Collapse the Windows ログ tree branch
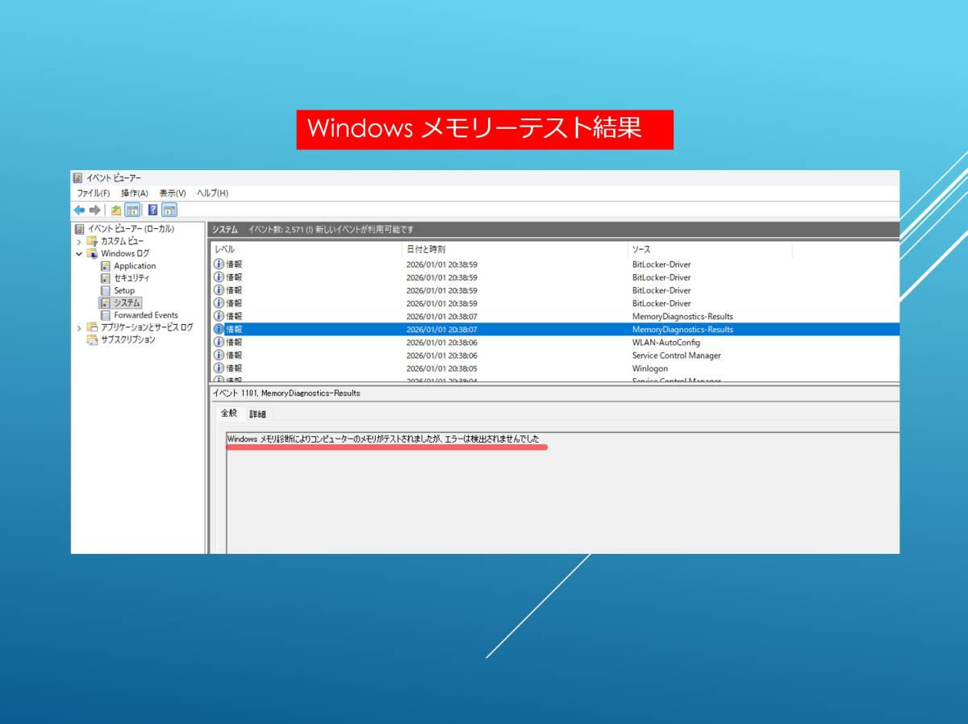 pos(78,253)
